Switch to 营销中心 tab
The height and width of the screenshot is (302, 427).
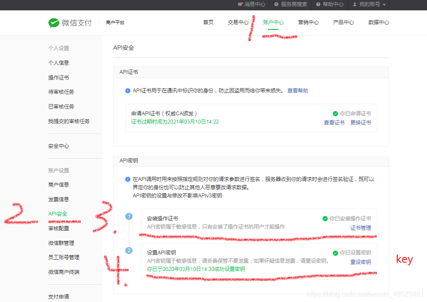point(308,22)
